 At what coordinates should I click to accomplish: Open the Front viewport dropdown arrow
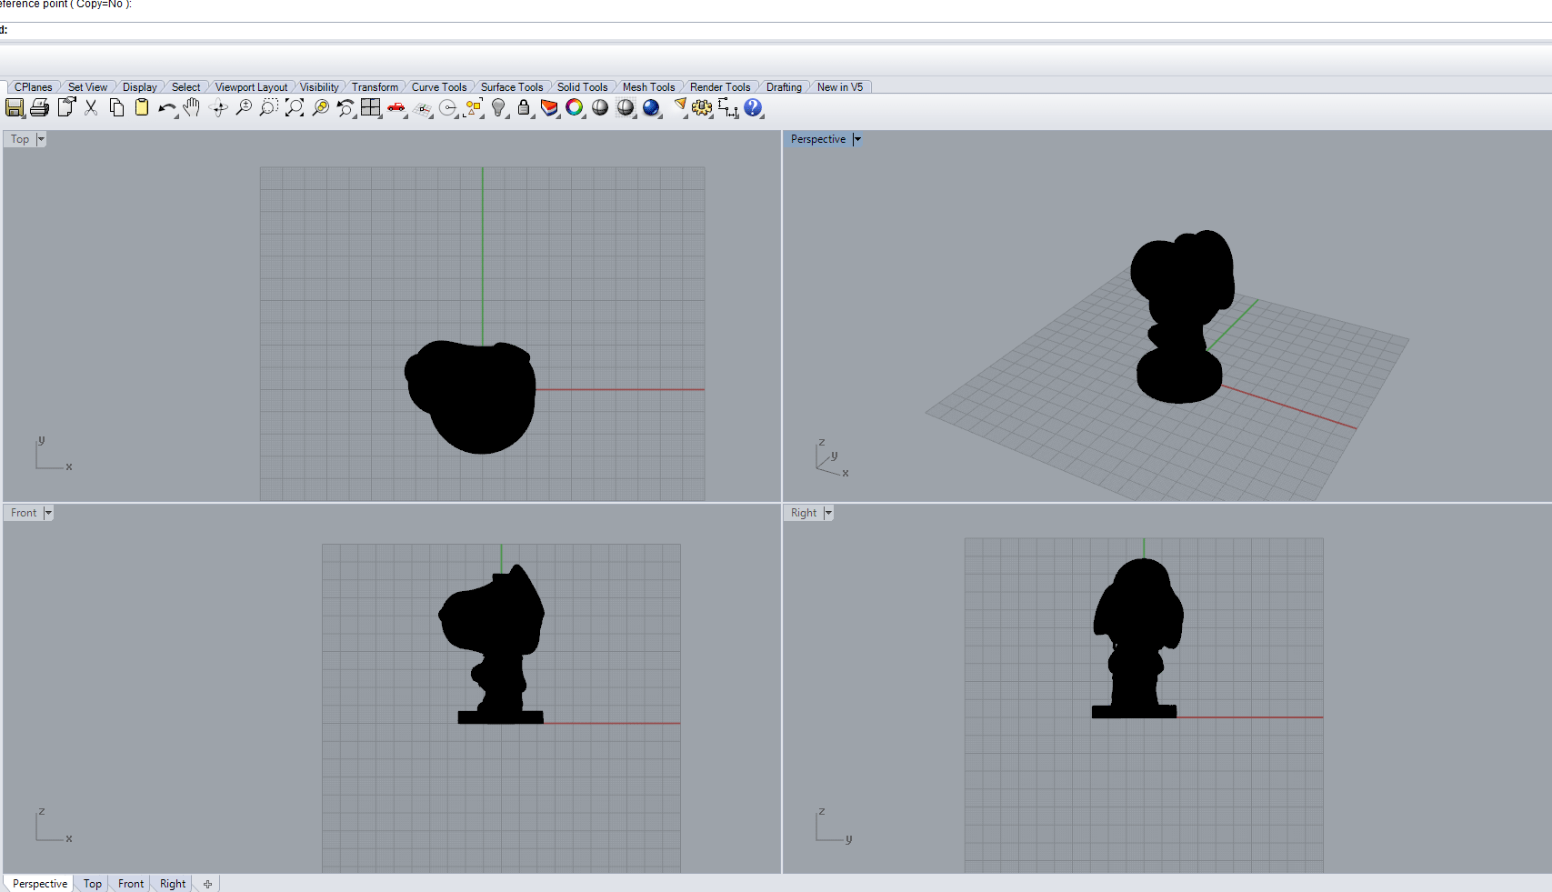(48, 513)
